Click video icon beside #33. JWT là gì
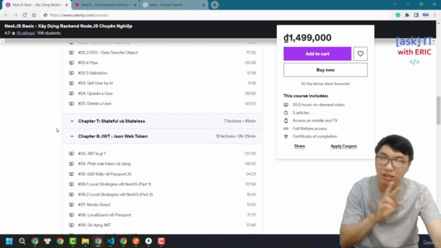This screenshot has height=248, width=441. click(x=72, y=154)
